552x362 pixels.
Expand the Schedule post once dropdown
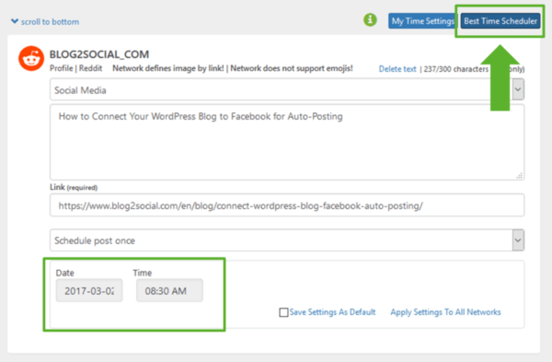click(287, 240)
